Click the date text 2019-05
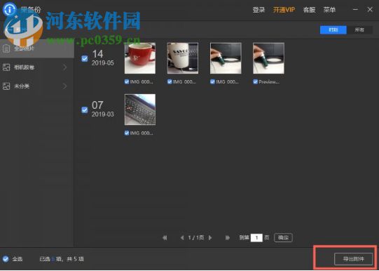 point(103,63)
